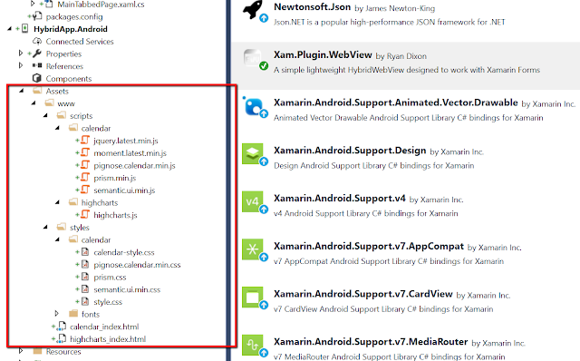Image resolution: width=580 pixels, height=361 pixels.
Task: Collapse the www folder
Action: click(34, 103)
